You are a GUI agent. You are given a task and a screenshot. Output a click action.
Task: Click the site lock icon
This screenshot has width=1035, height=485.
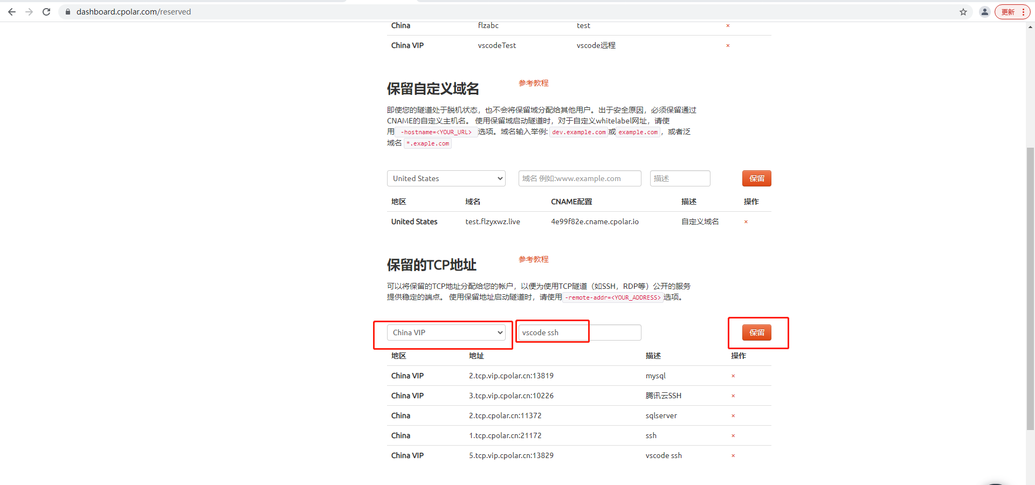pyautogui.click(x=68, y=12)
